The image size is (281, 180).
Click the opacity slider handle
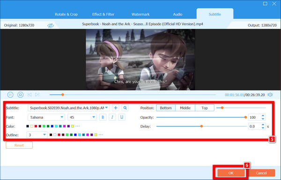point(245,117)
